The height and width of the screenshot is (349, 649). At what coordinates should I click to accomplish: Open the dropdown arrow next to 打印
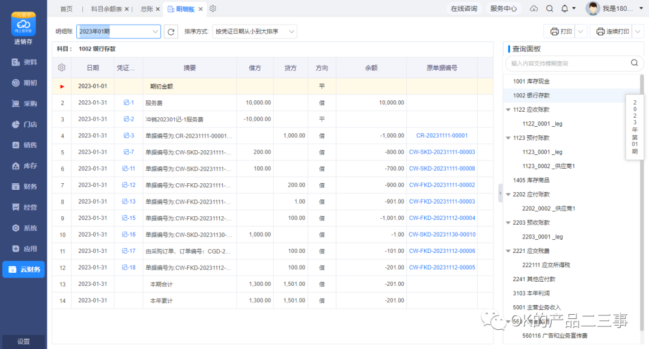[x=581, y=32]
